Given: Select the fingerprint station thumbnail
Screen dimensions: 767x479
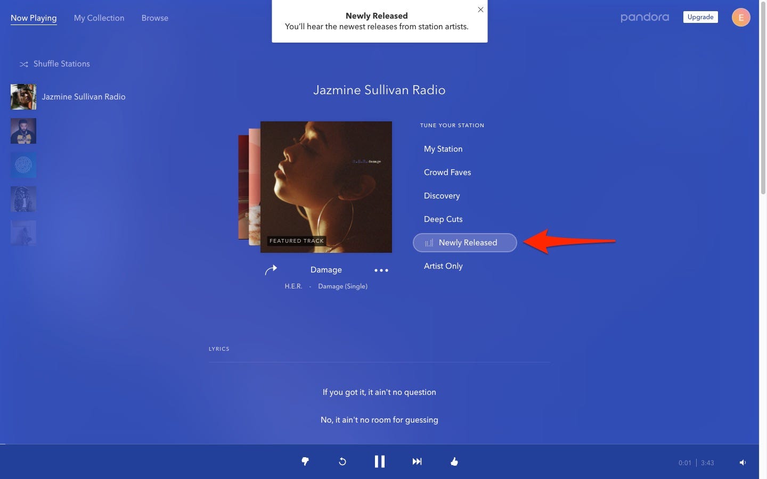Looking at the screenshot, I should coord(23,165).
